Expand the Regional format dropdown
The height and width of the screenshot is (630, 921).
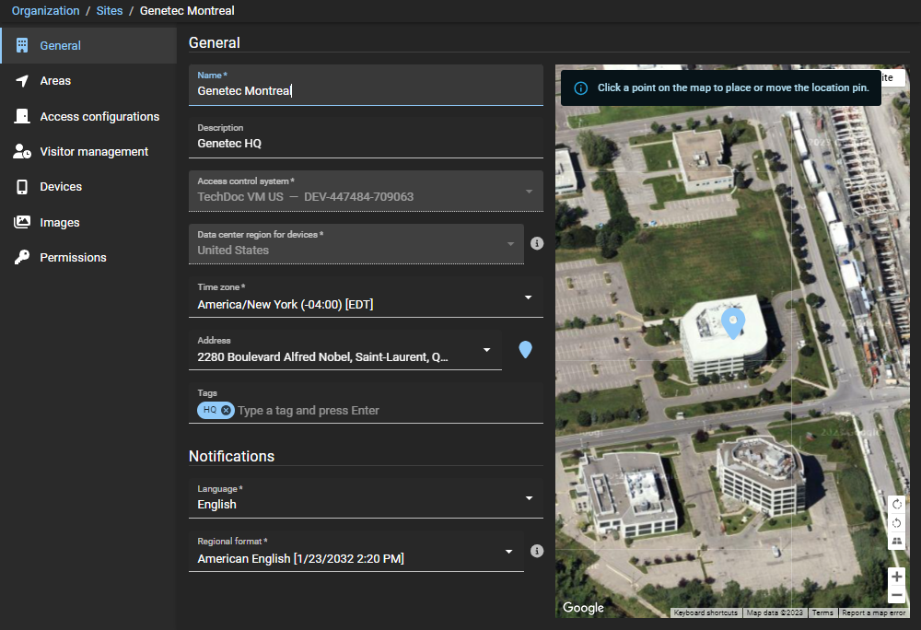tap(509, 552)
